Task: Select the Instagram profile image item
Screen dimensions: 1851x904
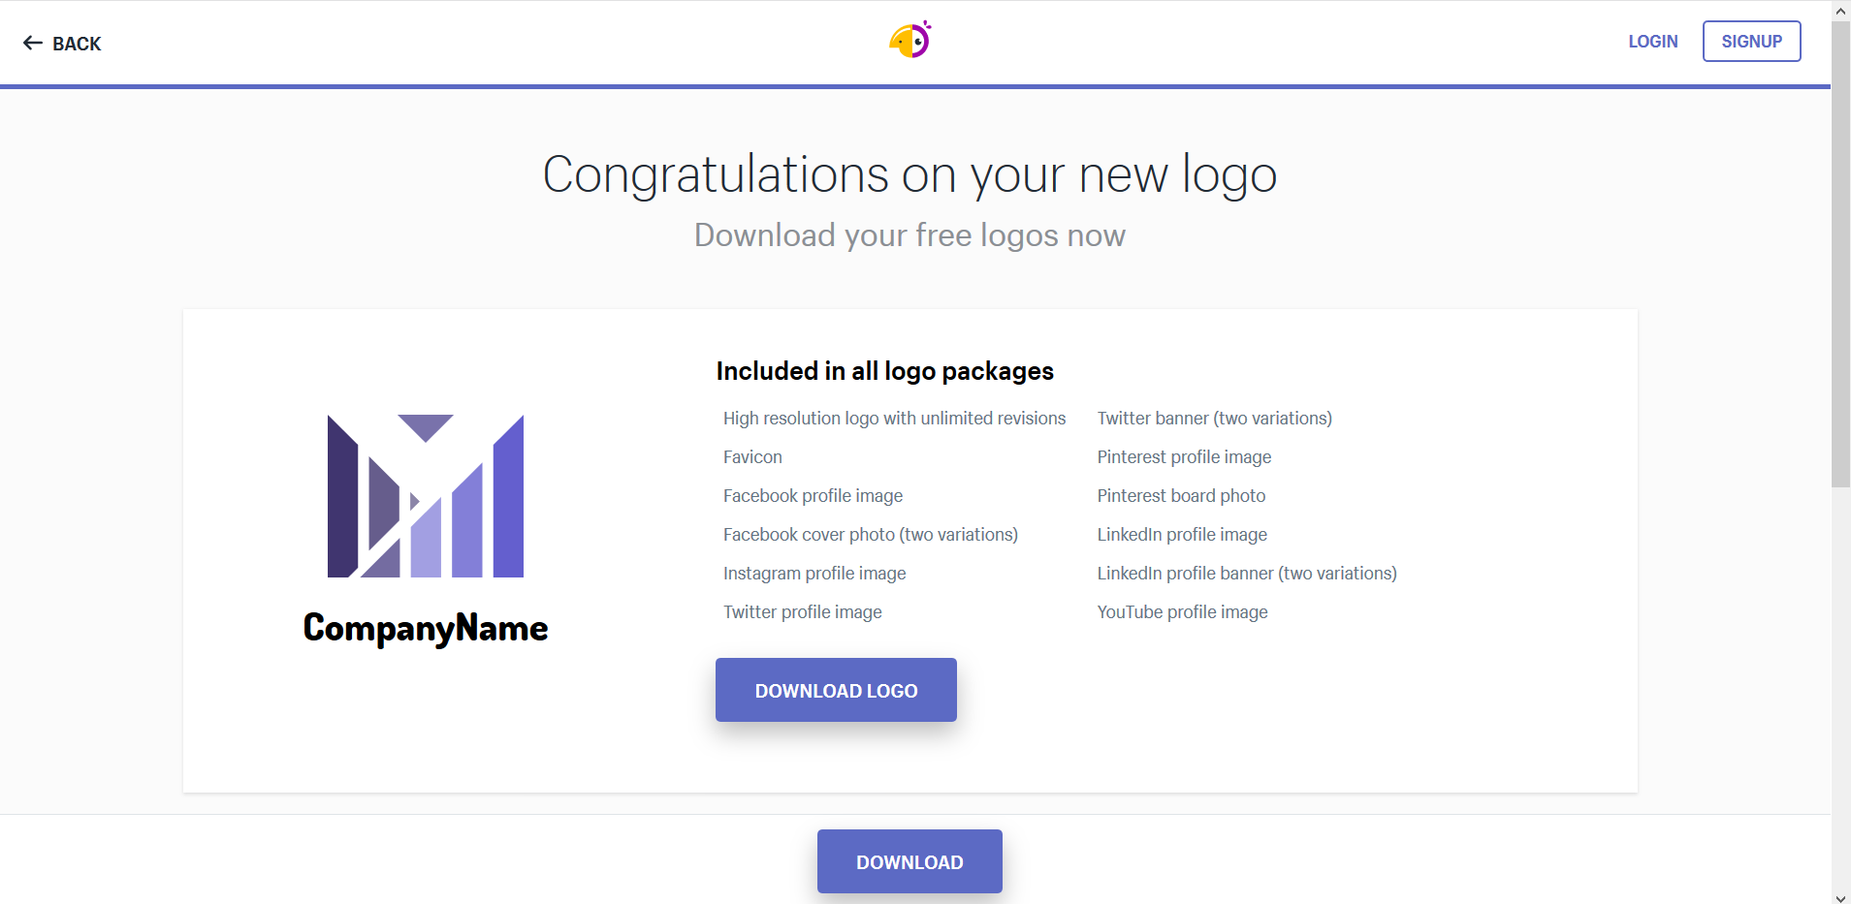Action: [x=814, y=574]
